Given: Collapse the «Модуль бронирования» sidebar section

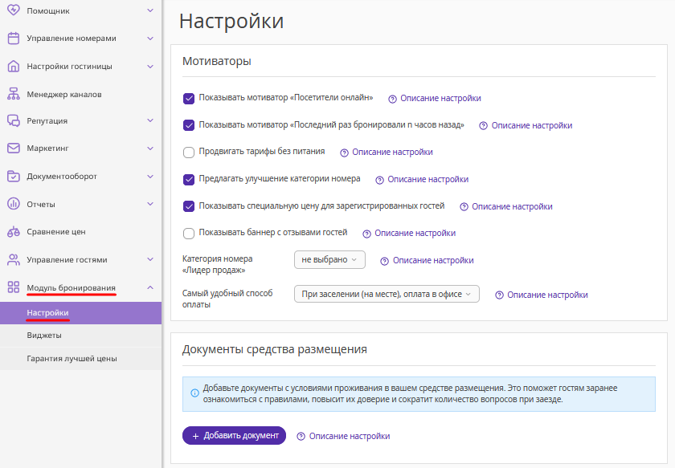Looking at the screenshot, I should click(150, 287).
